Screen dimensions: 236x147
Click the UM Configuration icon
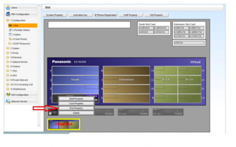point(9,94)
